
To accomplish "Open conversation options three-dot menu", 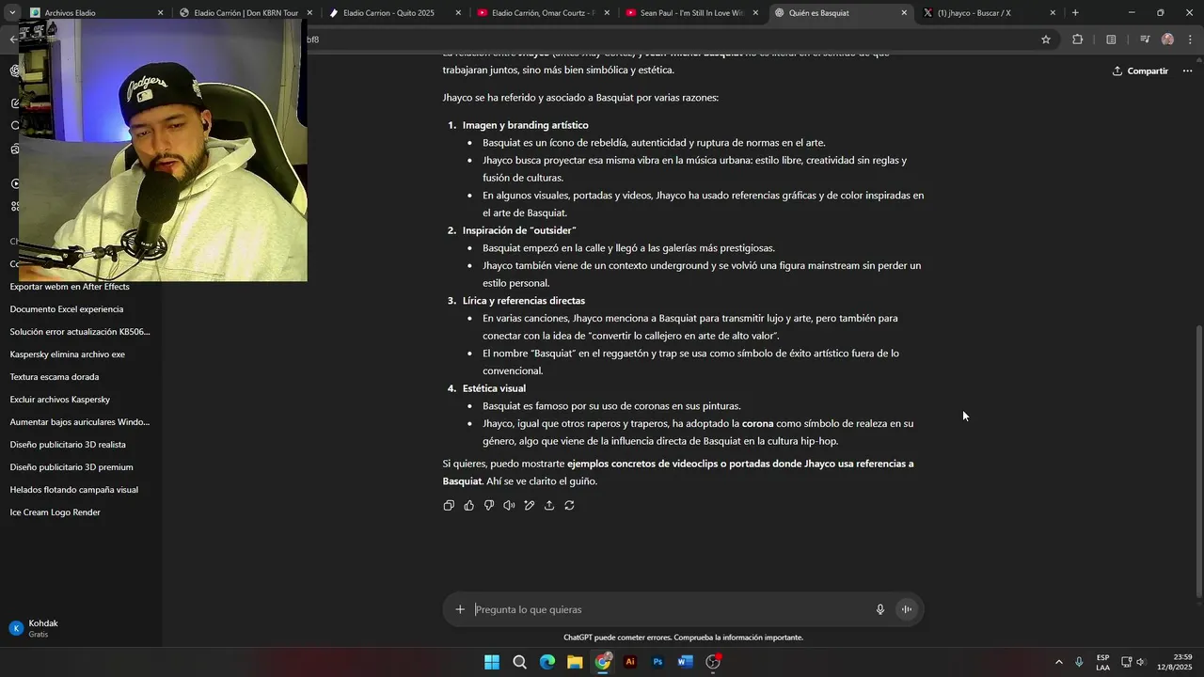I will pyautogui.click(x=1187, y=71).
